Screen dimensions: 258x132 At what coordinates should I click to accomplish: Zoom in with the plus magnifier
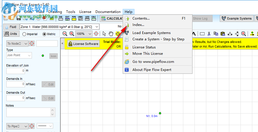[72, 34]
